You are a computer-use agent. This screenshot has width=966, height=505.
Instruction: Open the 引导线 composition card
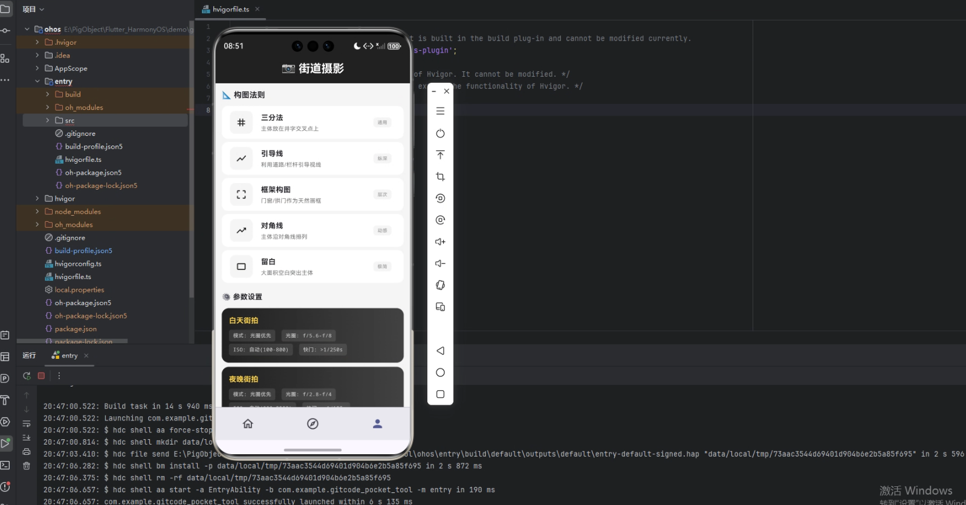(313, 158)
